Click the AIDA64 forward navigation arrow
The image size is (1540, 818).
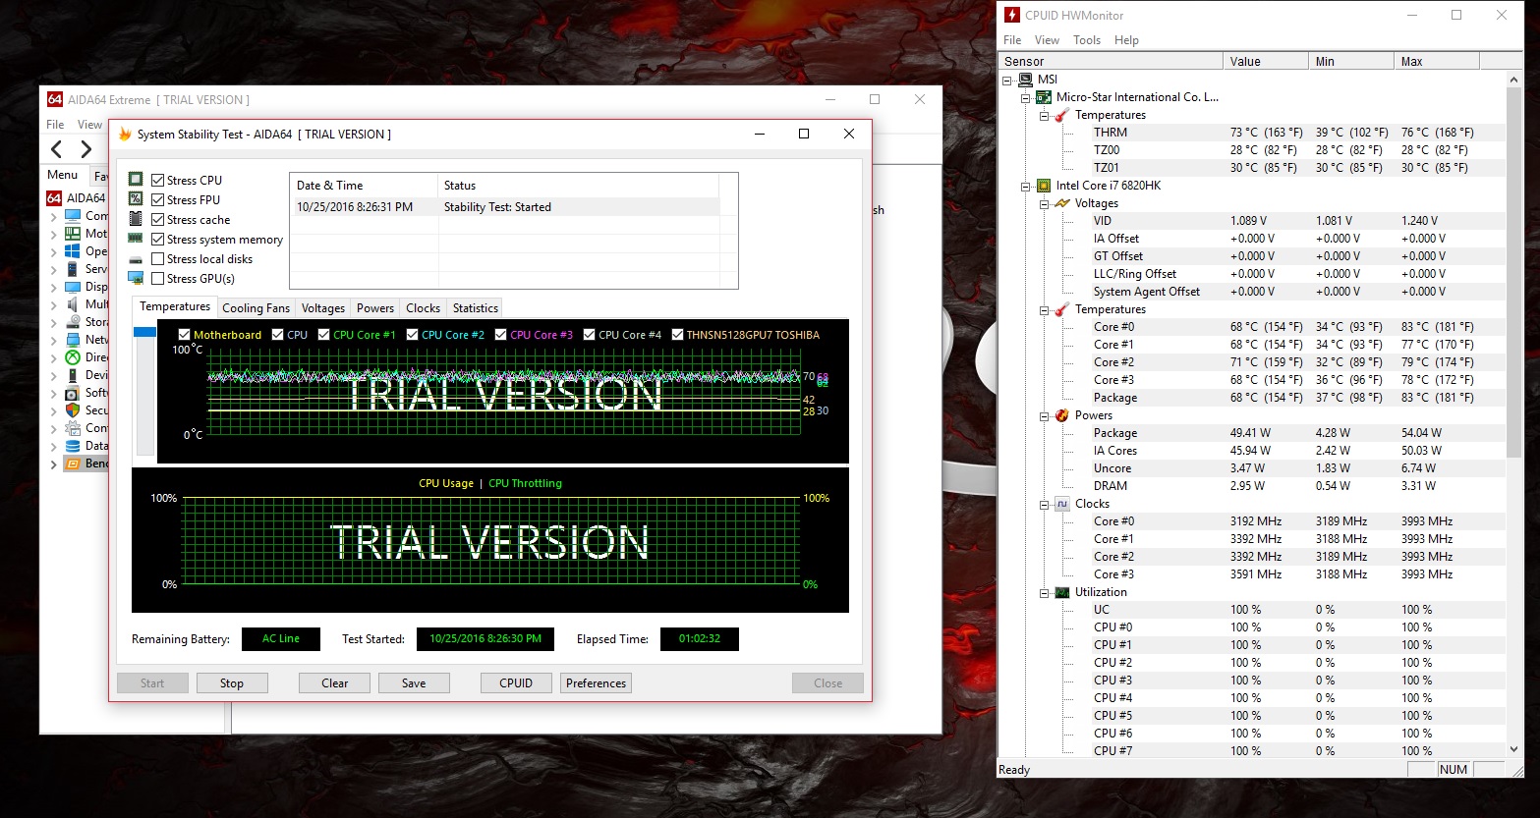86,149
